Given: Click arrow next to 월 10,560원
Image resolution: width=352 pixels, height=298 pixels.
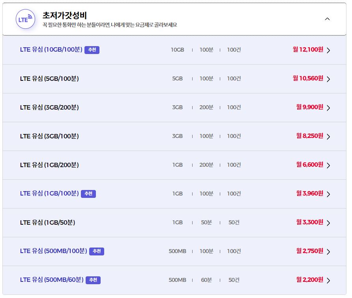Looking at the screenshot, I should tap(328, 79).
